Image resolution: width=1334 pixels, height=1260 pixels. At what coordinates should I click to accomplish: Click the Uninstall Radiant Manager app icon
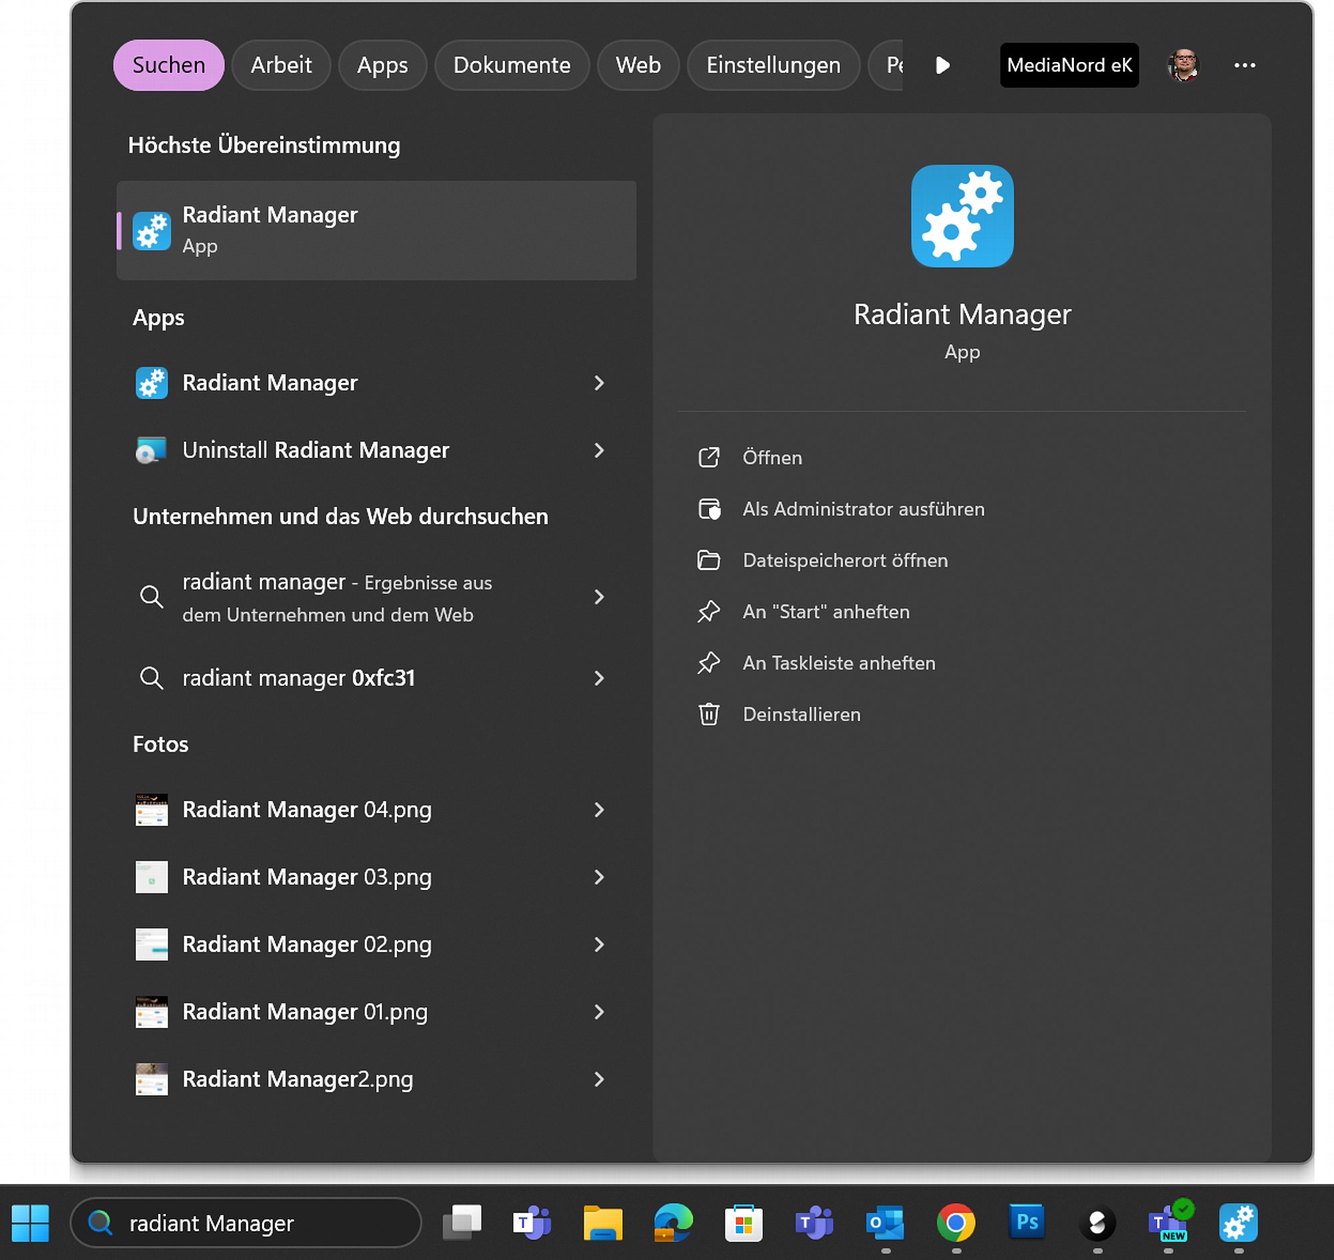pos(151,450)
